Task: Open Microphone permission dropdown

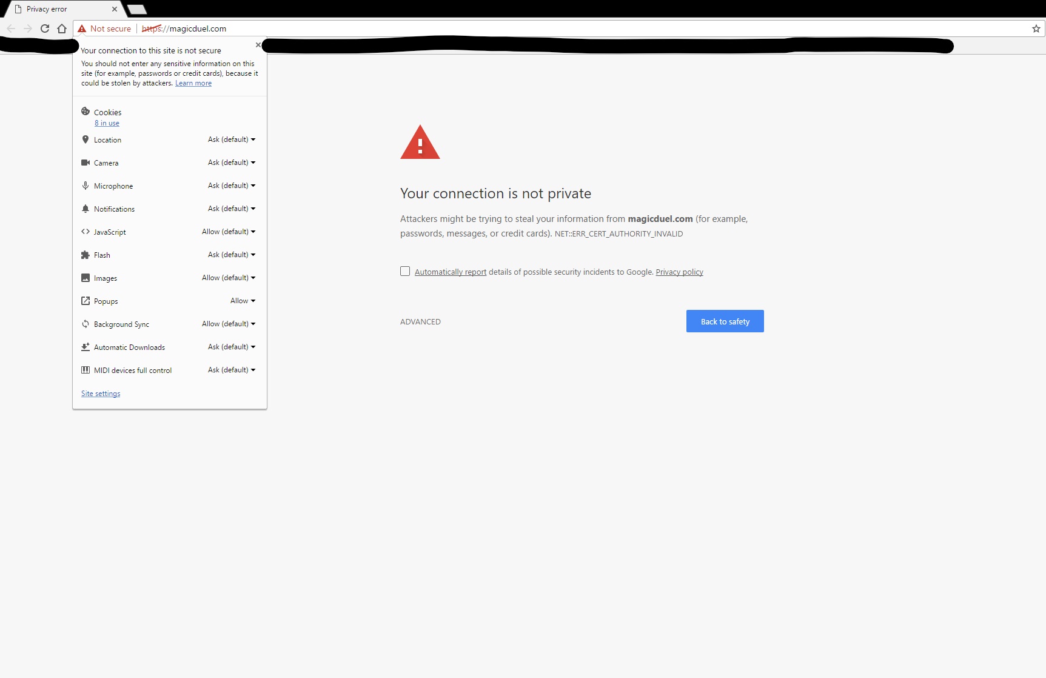Action: pyautogui.click(x=232, y=186)
